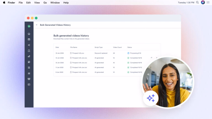Open the Prospect info Jan.csv file from 8 Jan
The image size is (212, 119).
pos(79,72)
